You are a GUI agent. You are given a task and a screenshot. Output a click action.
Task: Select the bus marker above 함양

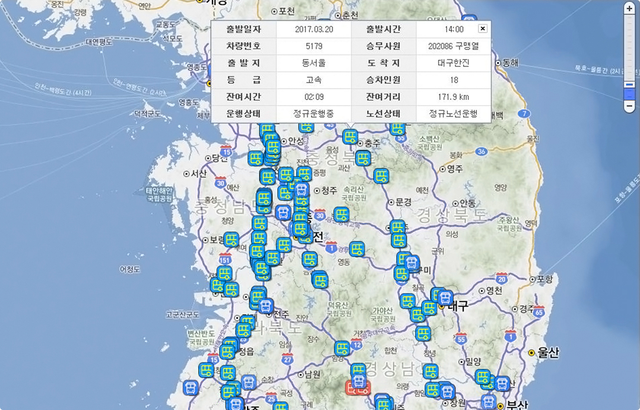tap(342, 349)
